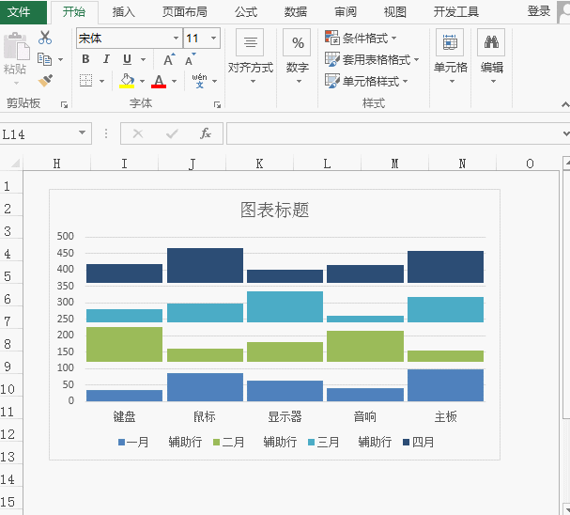Click the formula bar cancel X
Screen dimensions: 570x515
pyautogui.click(x=138, y=133)
